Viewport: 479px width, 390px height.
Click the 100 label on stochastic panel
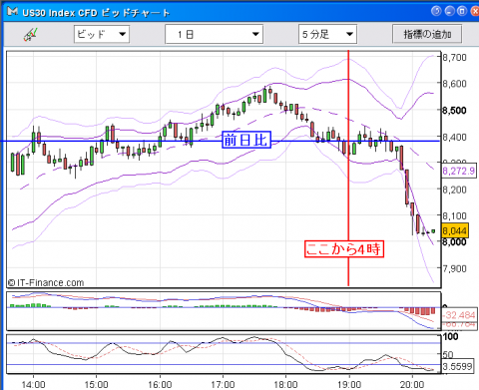pos(450,336)
